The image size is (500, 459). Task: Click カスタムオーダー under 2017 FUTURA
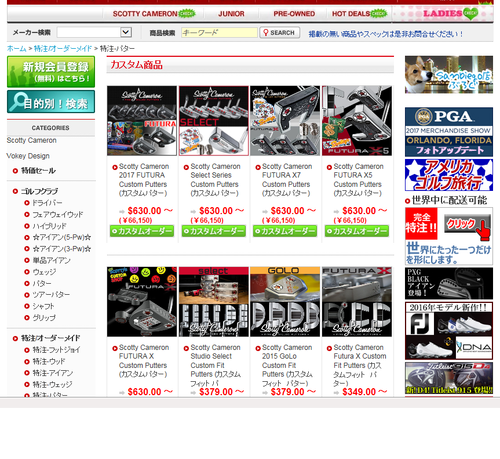point(142,231)
